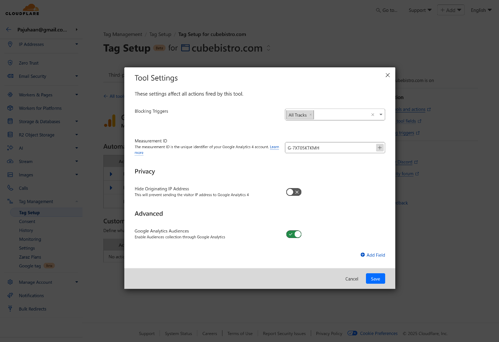Viewport: 499px width, 342px height.
Task: Open History in the sidebar
Action: (x=26, y=230)
